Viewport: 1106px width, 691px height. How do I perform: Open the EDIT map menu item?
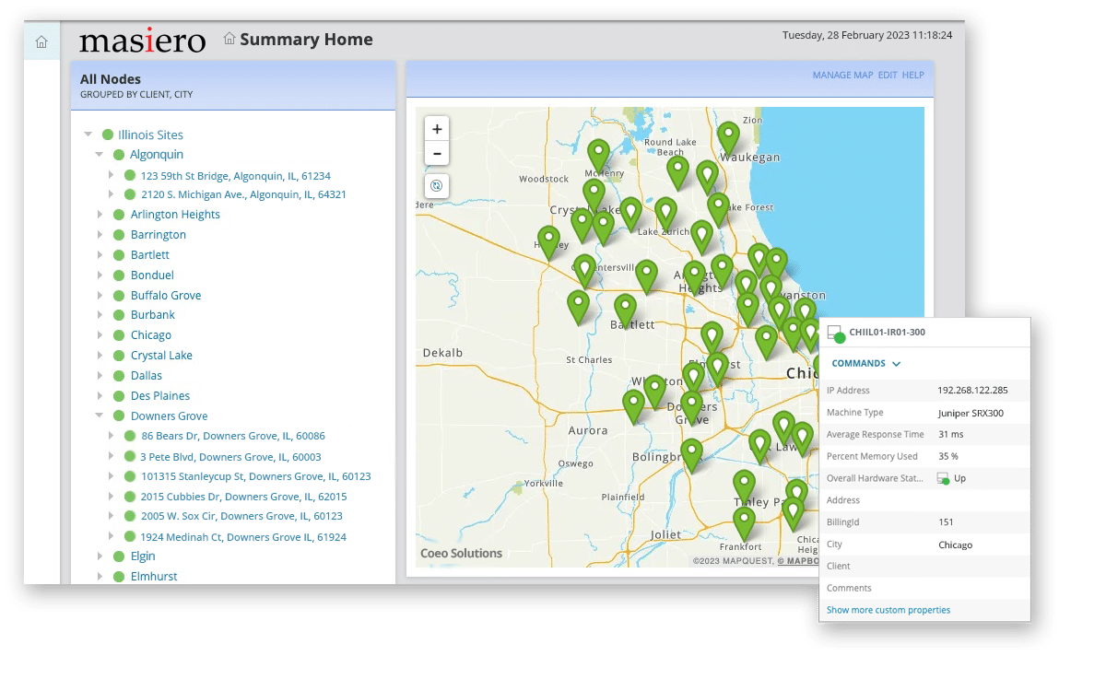click(887, 75)
